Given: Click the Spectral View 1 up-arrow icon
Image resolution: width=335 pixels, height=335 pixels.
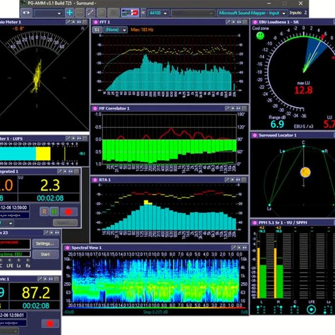Looking at the screenshot, I should (x=239, y=248).
